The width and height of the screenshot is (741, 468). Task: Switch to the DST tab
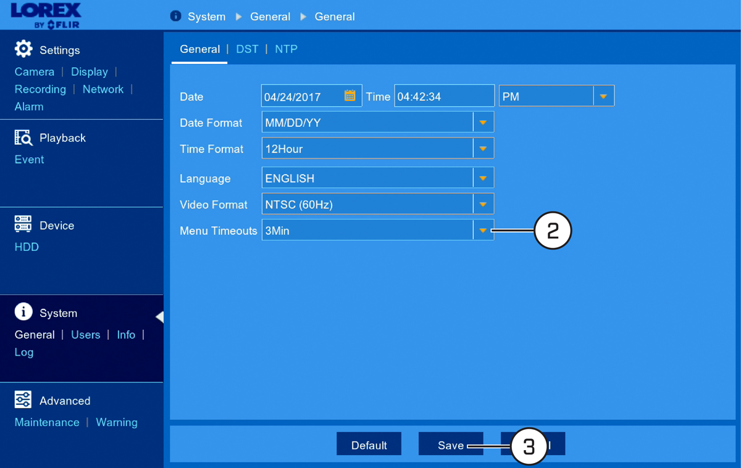click(247, 49)
